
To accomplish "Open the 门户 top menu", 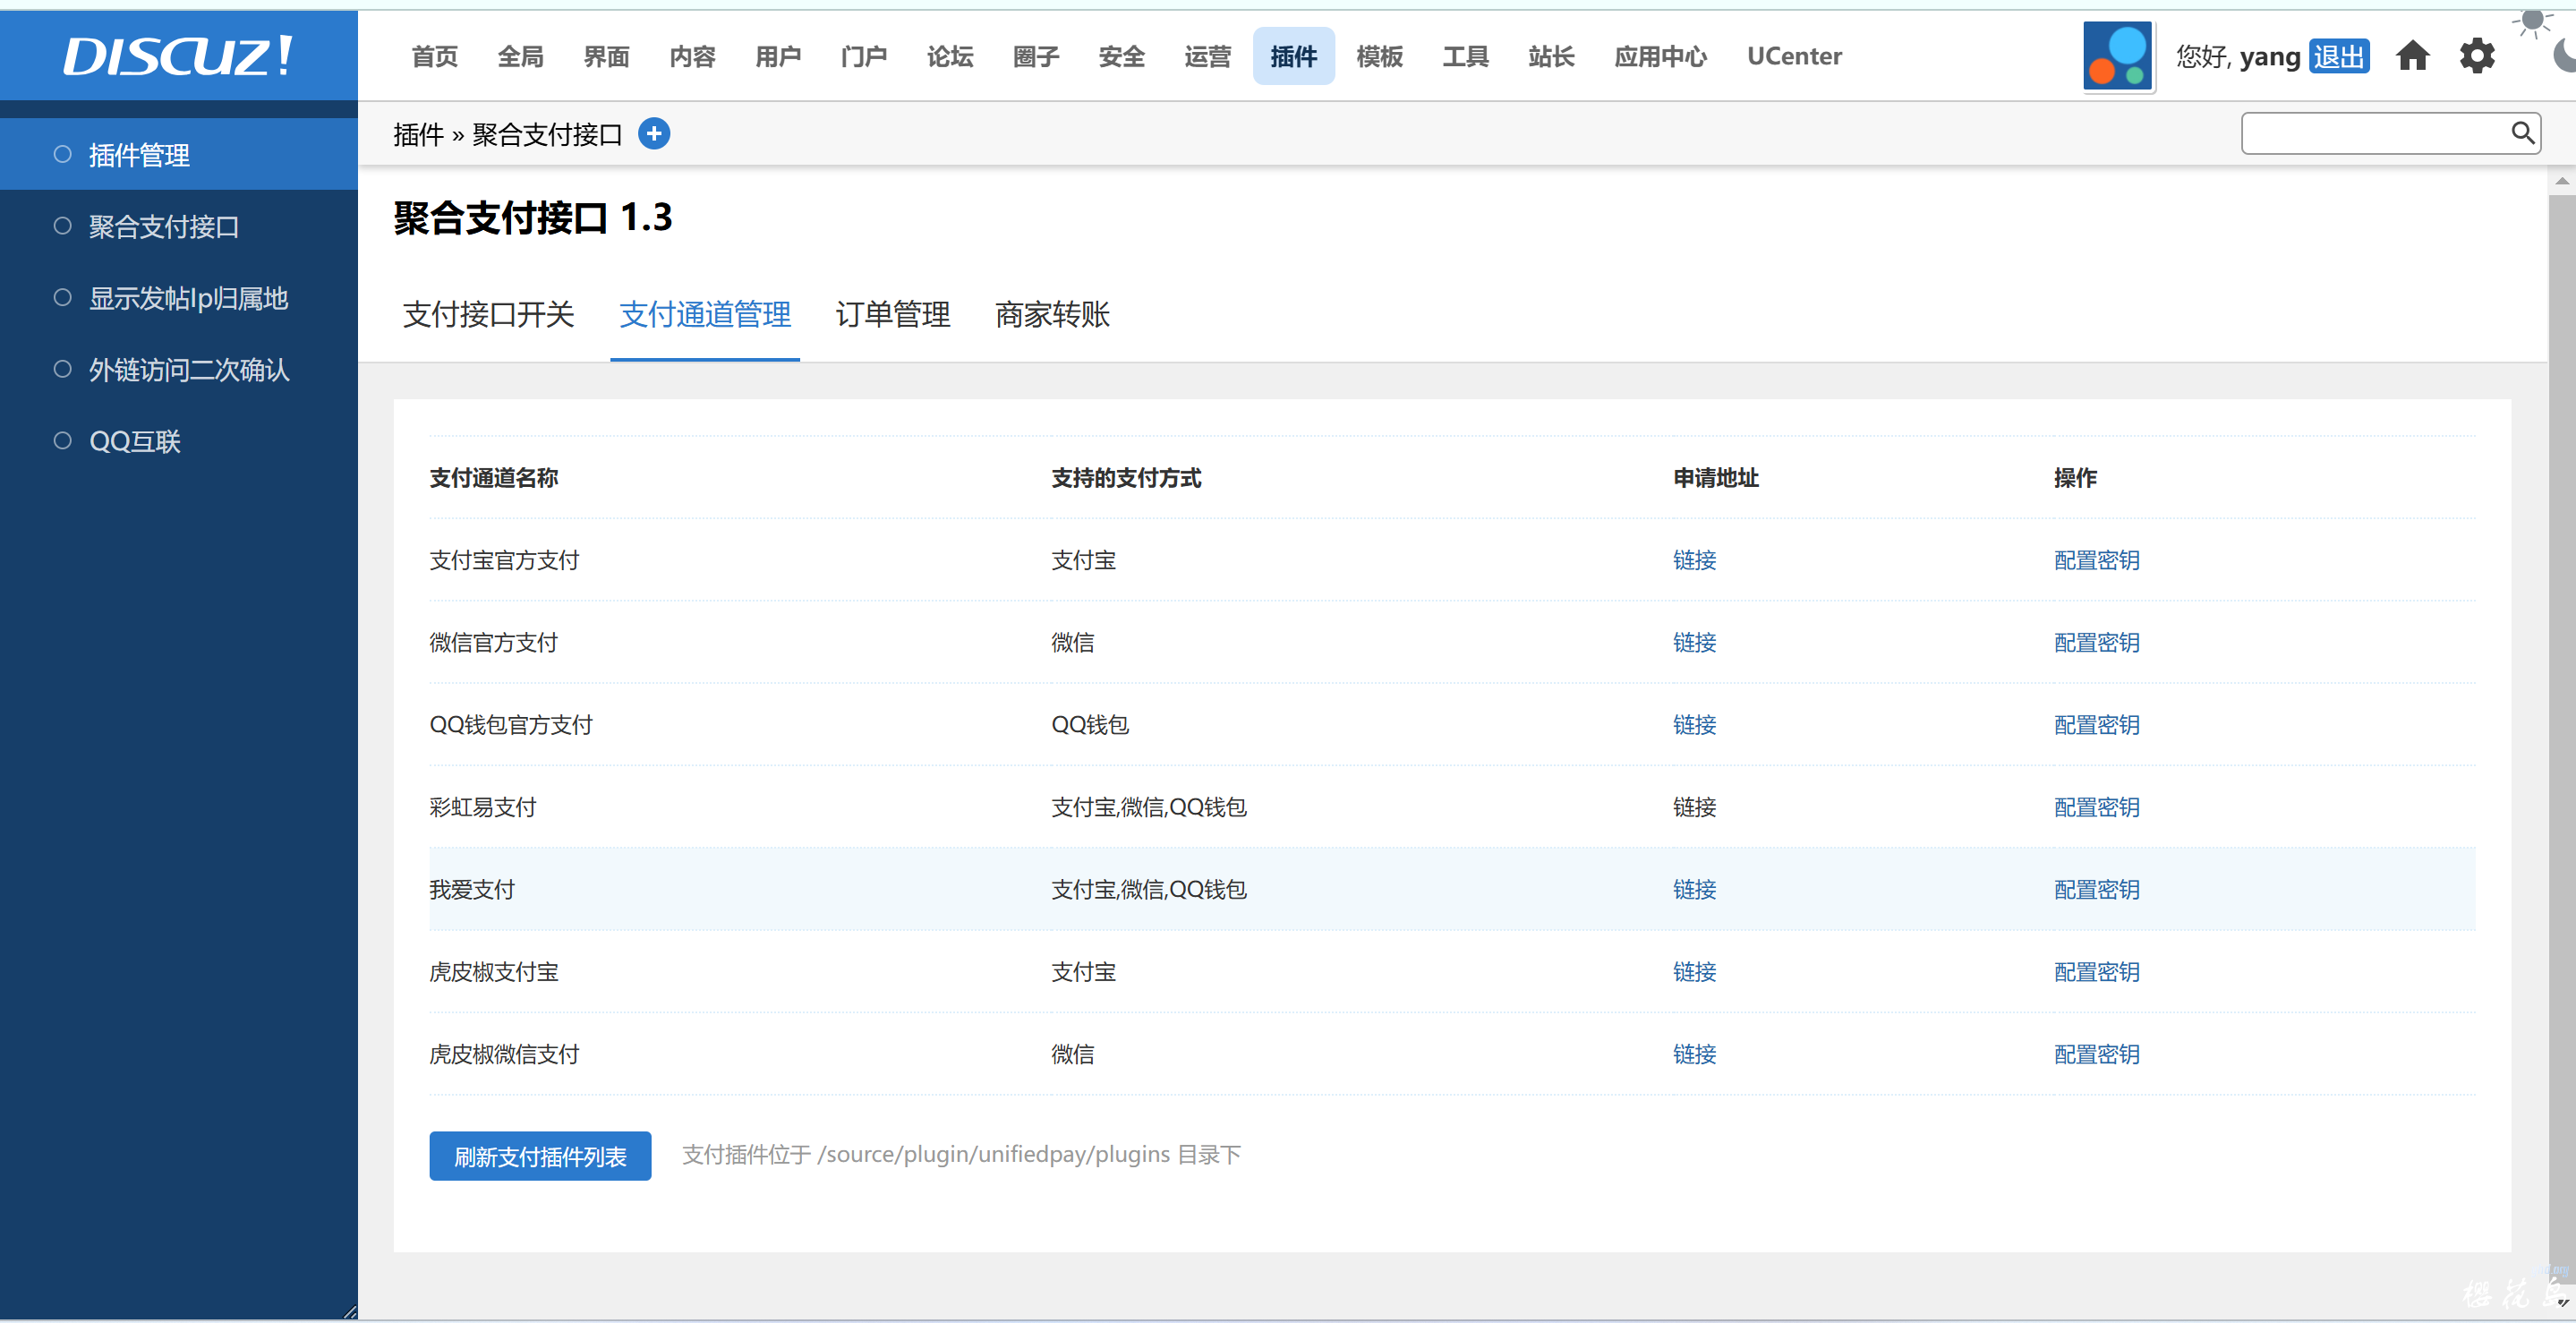I will tap(865, 57).
